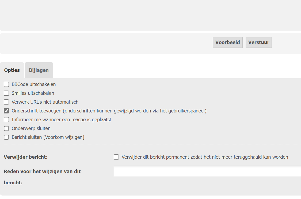Click the "Onderwerp sluiten" label text
The height and width of the screenshot is (199, 301).
click(x=31, y=128)
